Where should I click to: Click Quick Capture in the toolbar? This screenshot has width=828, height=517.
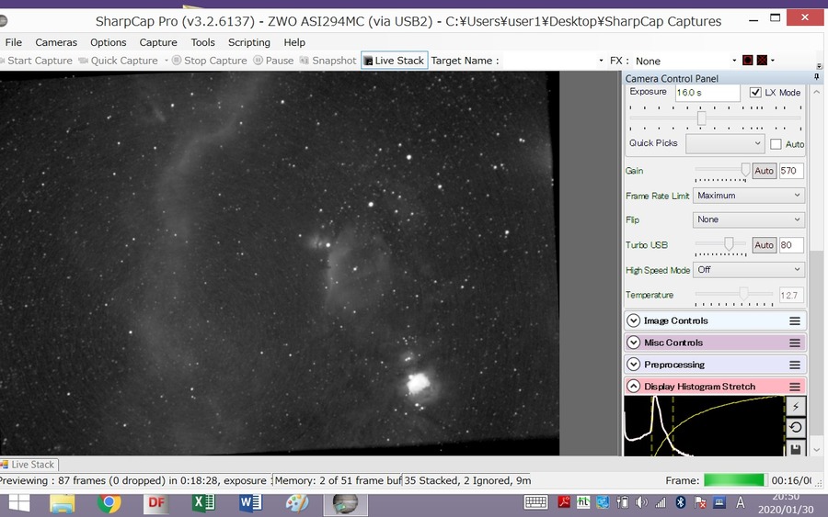tap(119, 61)
